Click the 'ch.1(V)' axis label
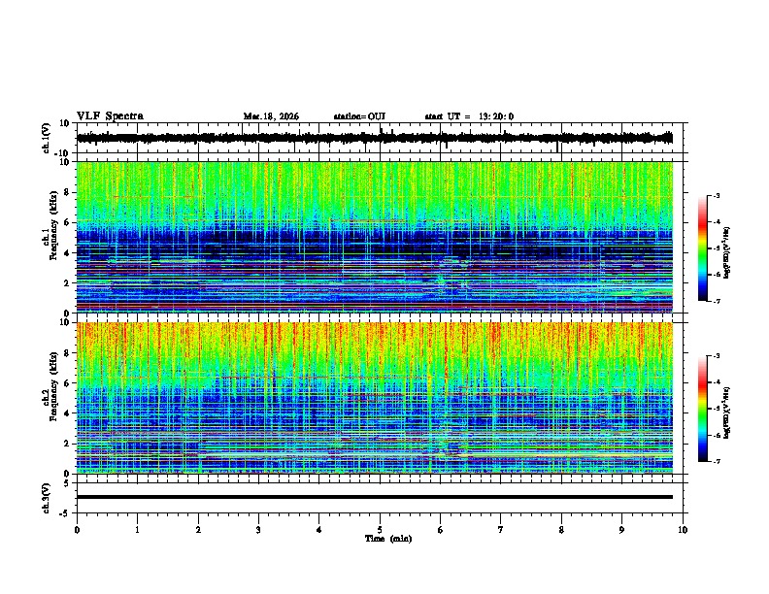Image resolution: width=769 pixels, height=594 pixels. [46, 138]
